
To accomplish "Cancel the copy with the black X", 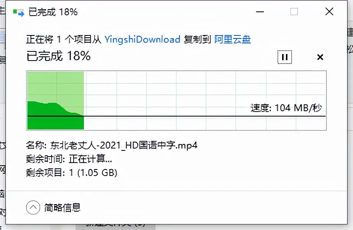I will (x=320, y=57).
